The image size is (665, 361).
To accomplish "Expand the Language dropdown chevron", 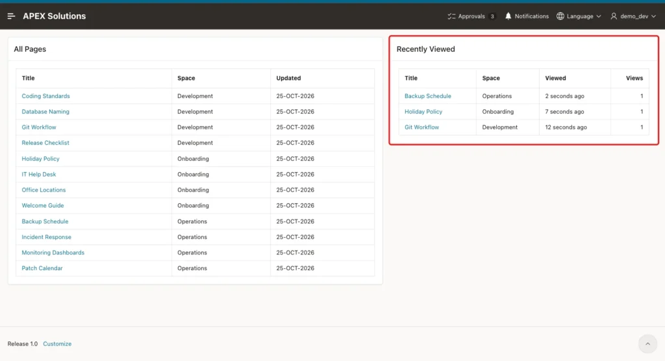I will pyautogui.click(x=599, y=16).
